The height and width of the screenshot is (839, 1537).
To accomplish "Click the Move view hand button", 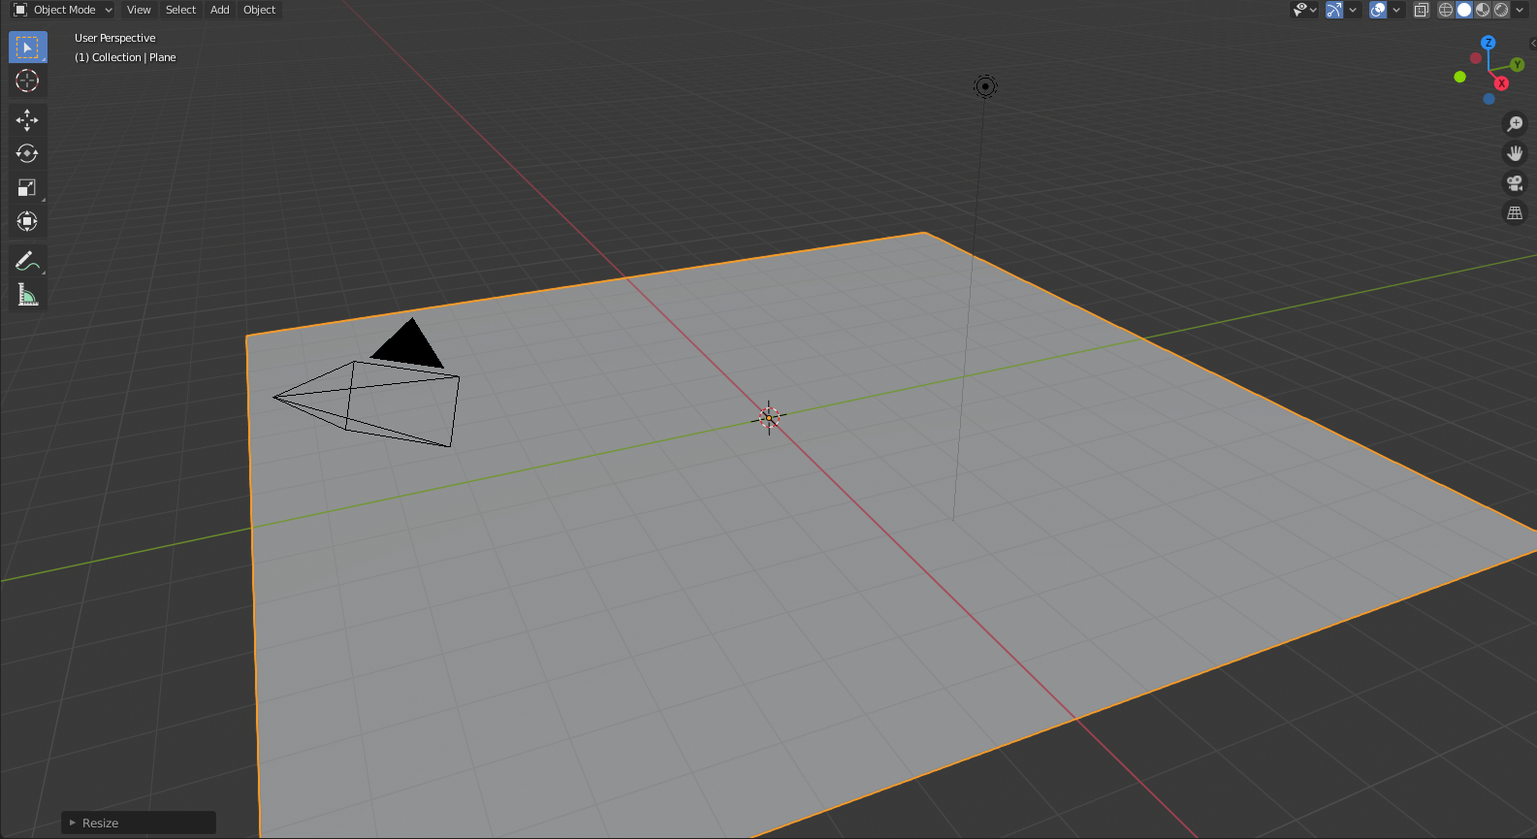I will pos(1515,153).
